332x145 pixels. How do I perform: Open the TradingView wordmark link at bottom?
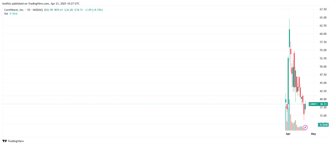(16, 141)
